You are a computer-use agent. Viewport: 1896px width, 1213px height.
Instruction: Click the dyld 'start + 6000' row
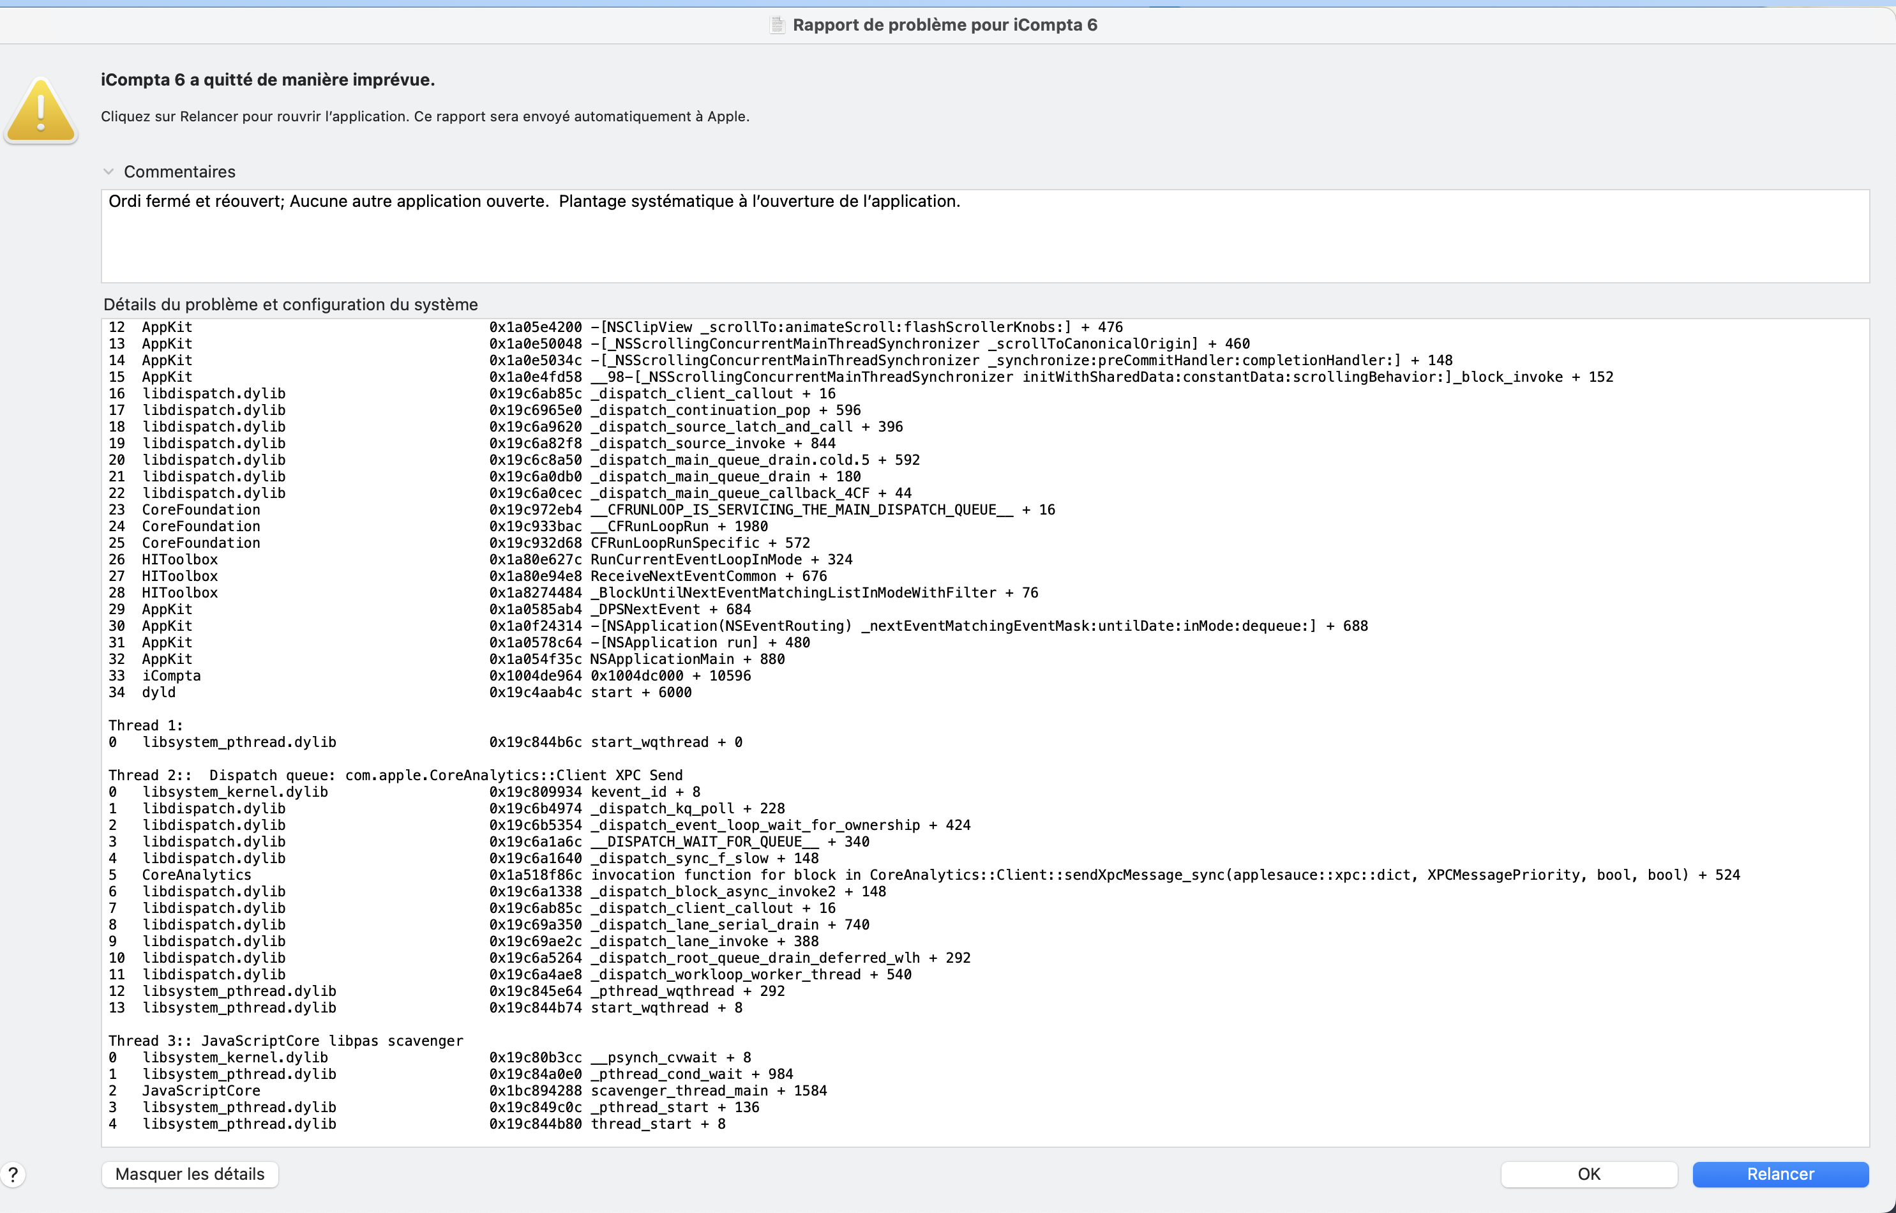[x=400, y=692]
